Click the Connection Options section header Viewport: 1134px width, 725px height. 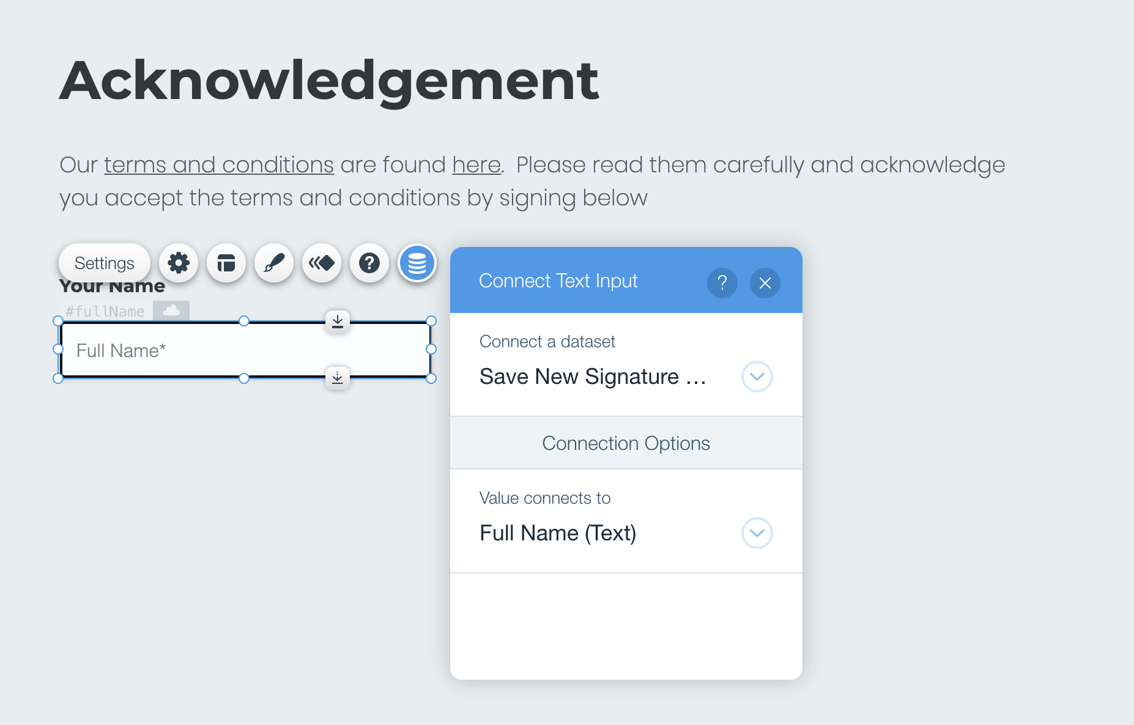[626, 443]
